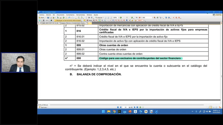The height and width of the screenshot is (125, 223).
Task: Select the pushpin attachment tool
Action: 127,20
